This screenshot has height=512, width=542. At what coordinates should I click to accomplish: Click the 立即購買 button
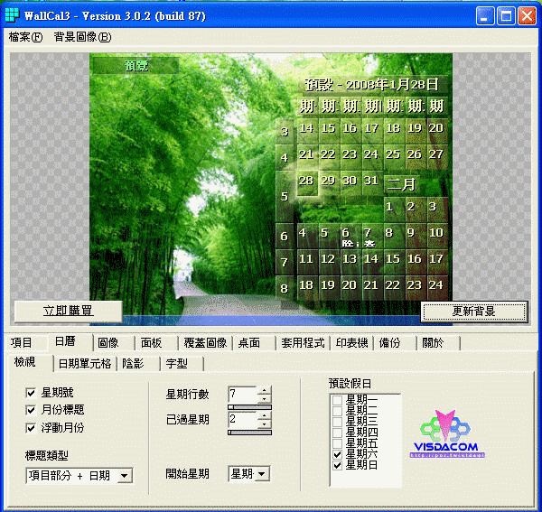click(68, 311)
